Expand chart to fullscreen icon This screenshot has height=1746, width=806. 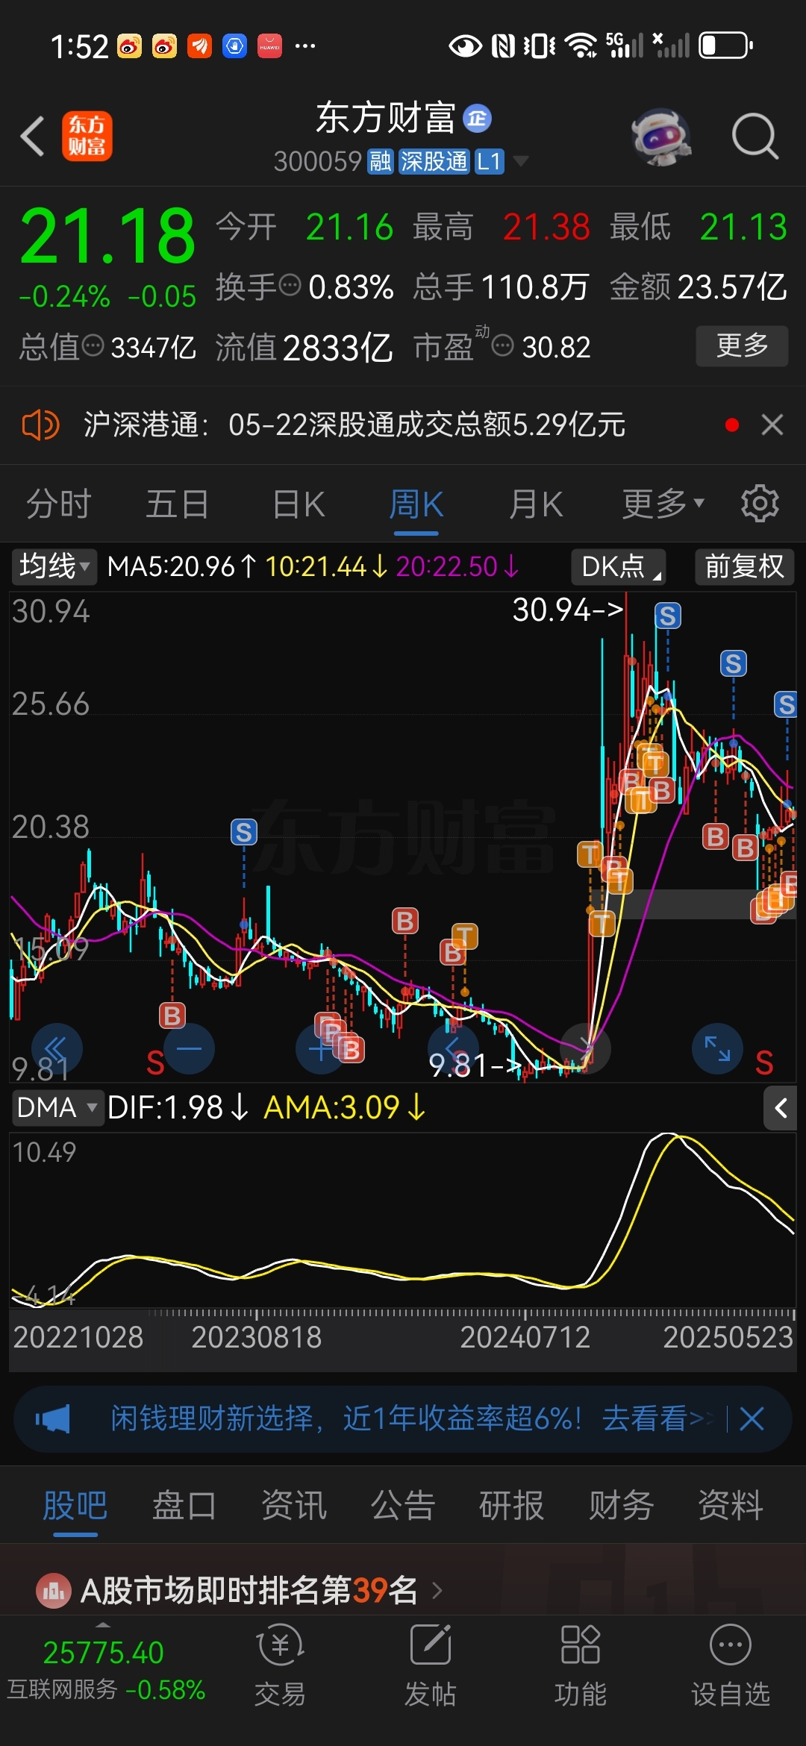point(718,1048)
